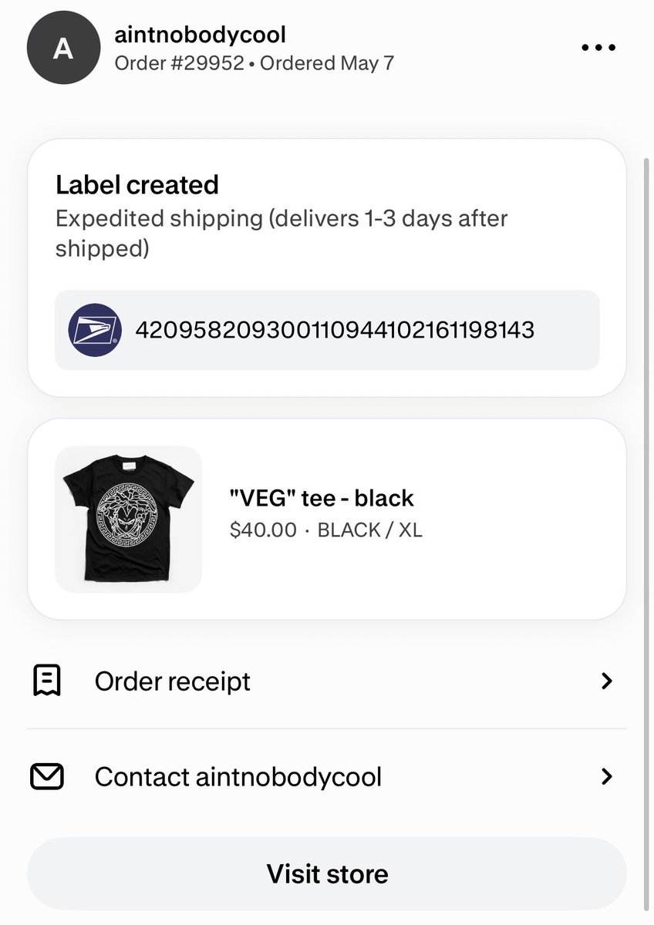Open the "VEG" tee - black product title

point(322,498)
